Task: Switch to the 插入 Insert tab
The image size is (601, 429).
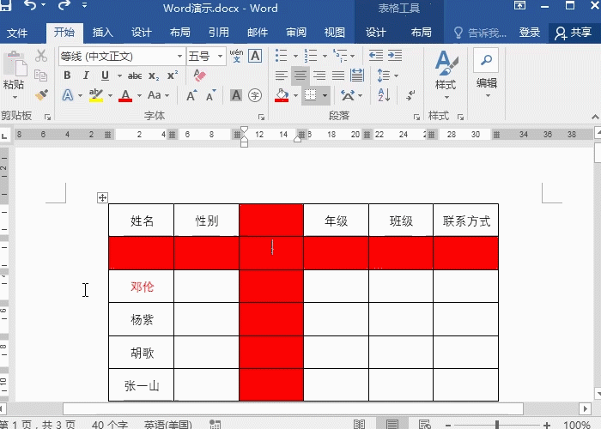Action: pyautogui.click(x=103, y=33)
